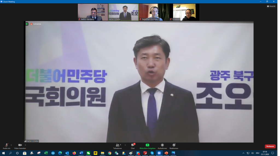This screenshot has width=280, height=156.
Task: Open the Chat panel
Action: (133, 146)
